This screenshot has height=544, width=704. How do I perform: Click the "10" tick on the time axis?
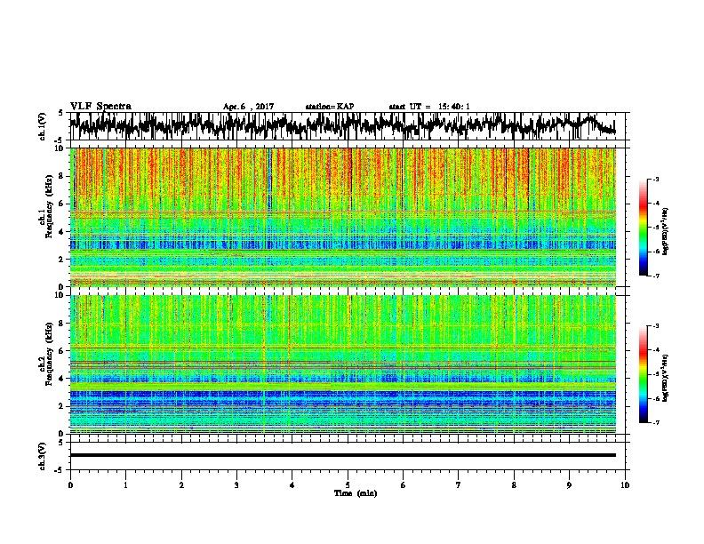[x=625, y=485]
